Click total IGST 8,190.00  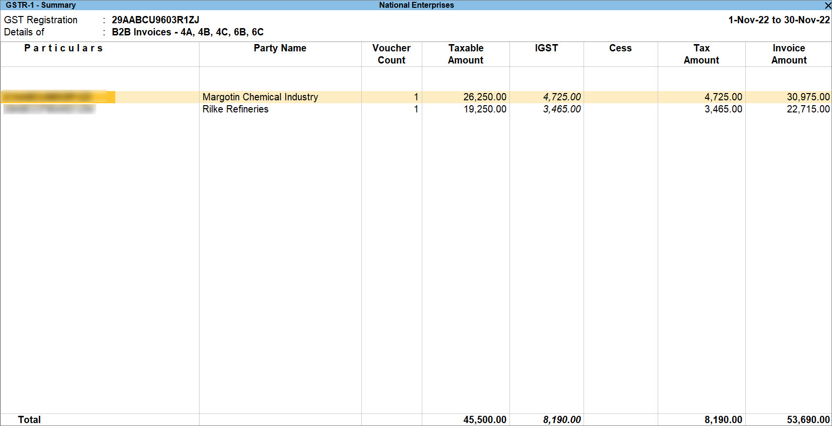(562, 420)
